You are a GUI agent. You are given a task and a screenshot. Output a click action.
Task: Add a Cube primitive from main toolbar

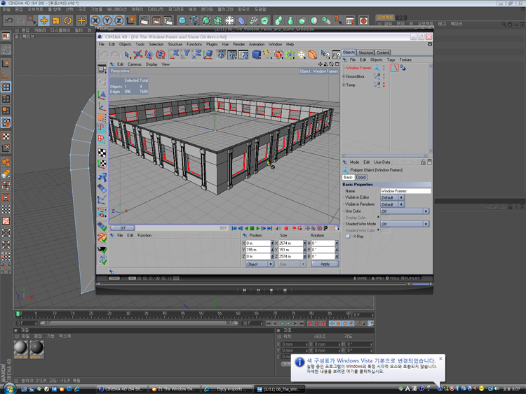pyautogui.click(x=182, y=20)
